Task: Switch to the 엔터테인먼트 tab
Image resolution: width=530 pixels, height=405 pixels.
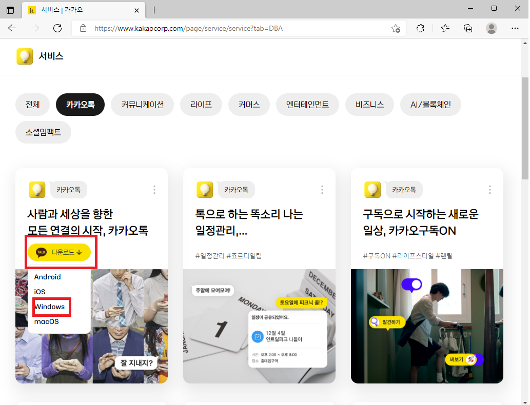Action: tap(307, 105)
